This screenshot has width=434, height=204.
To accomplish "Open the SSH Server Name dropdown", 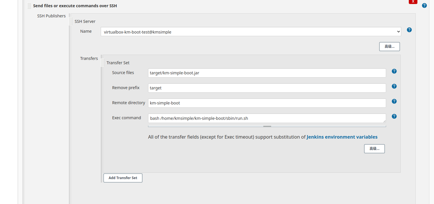I will click(x=251, y=32).
